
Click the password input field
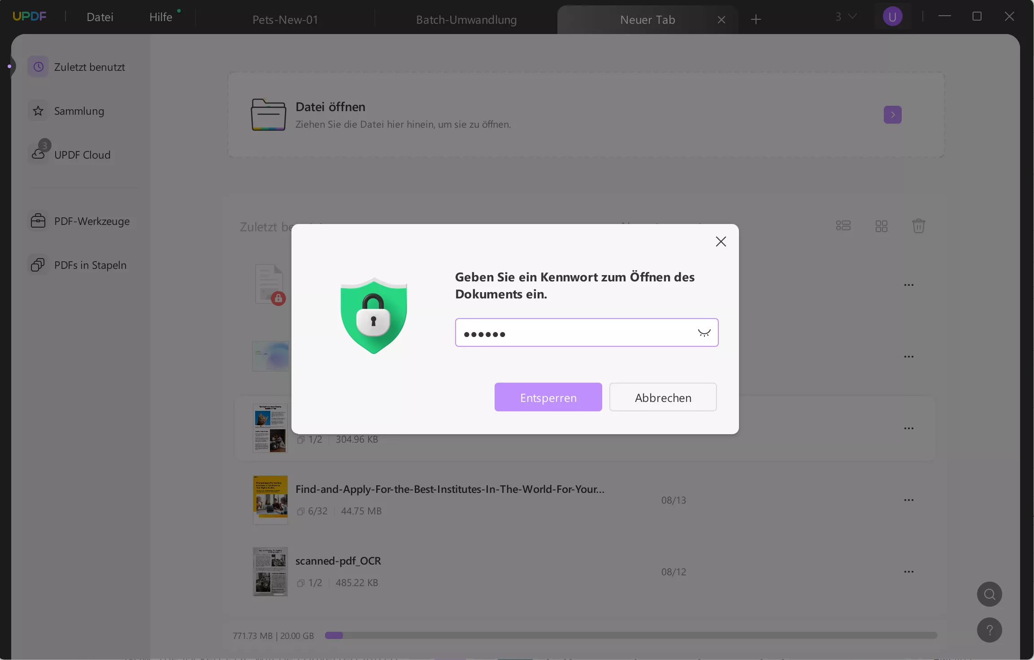574,332
